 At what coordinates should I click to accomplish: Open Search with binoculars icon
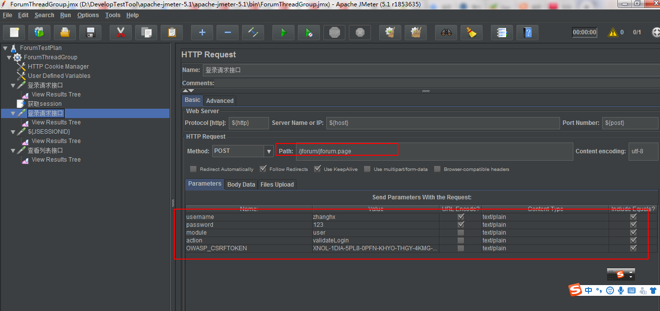[446, 32]
